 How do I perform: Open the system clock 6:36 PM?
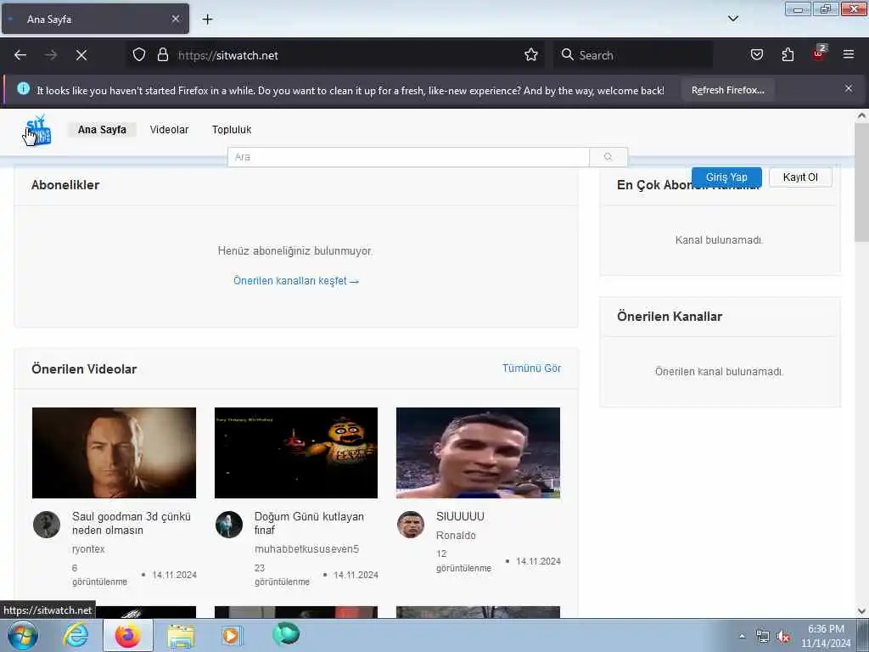(x=826, y=636)
